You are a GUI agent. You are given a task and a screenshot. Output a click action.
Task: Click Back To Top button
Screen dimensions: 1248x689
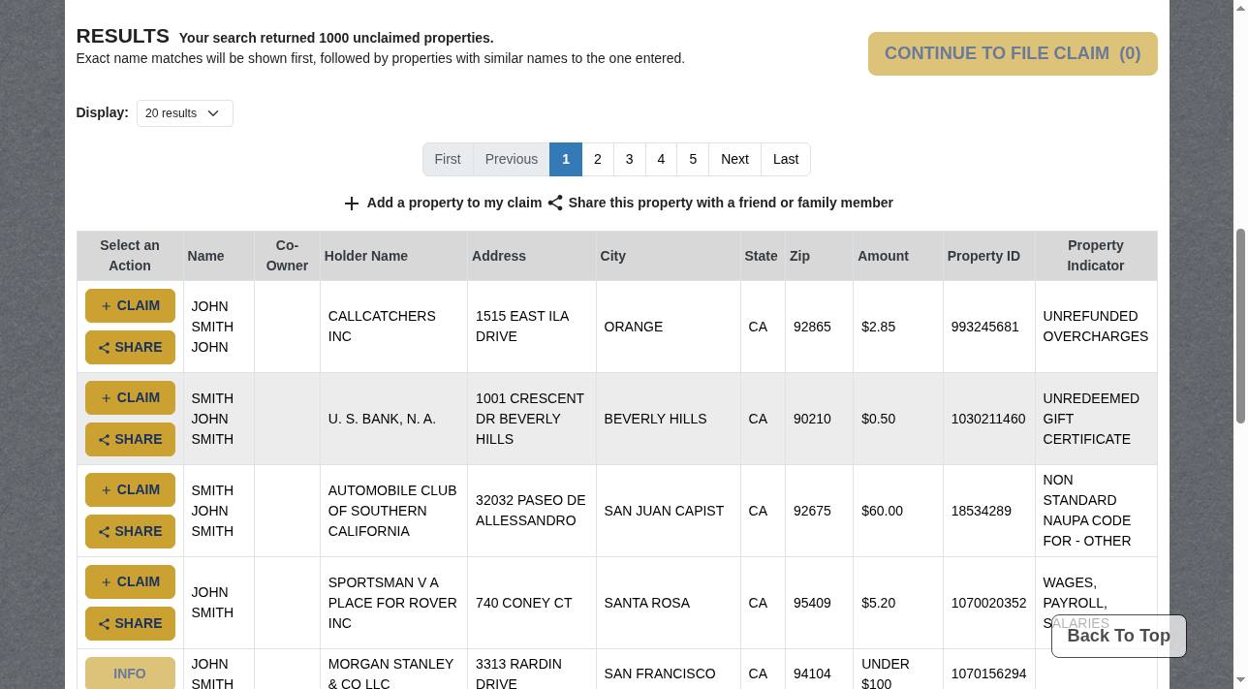[x=1118, y=636]
